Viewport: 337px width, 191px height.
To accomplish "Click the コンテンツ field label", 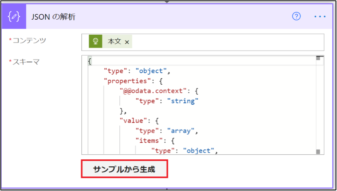I will coord(28,40).
